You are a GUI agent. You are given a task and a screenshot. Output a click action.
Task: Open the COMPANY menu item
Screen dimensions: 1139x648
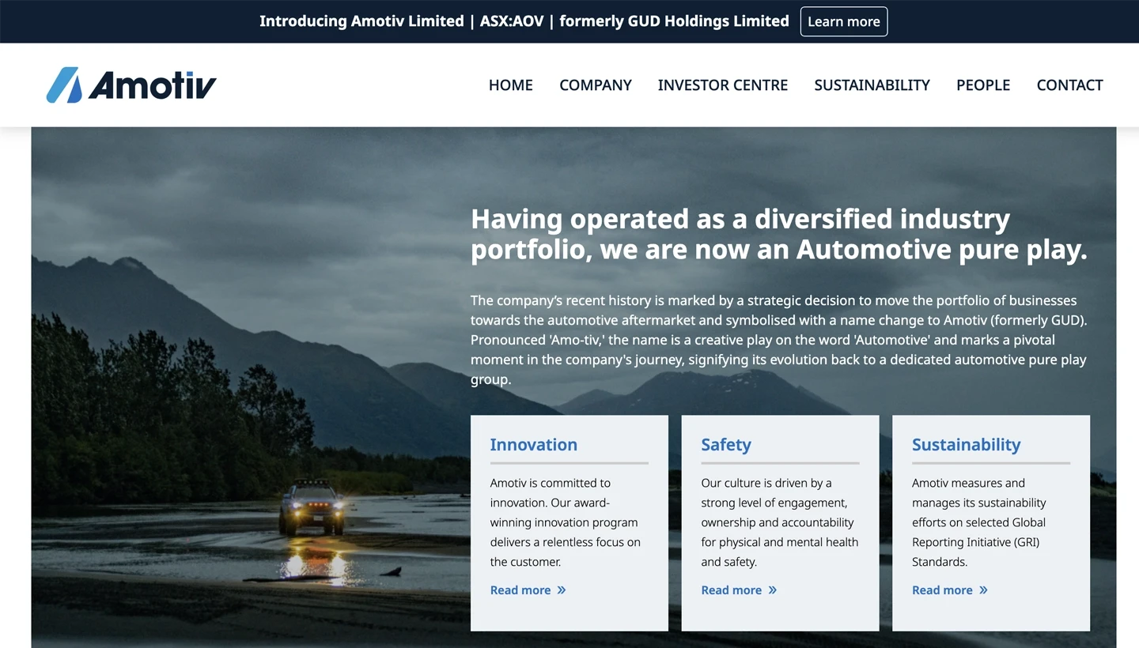pyautogui.click(x=596, y=85)
